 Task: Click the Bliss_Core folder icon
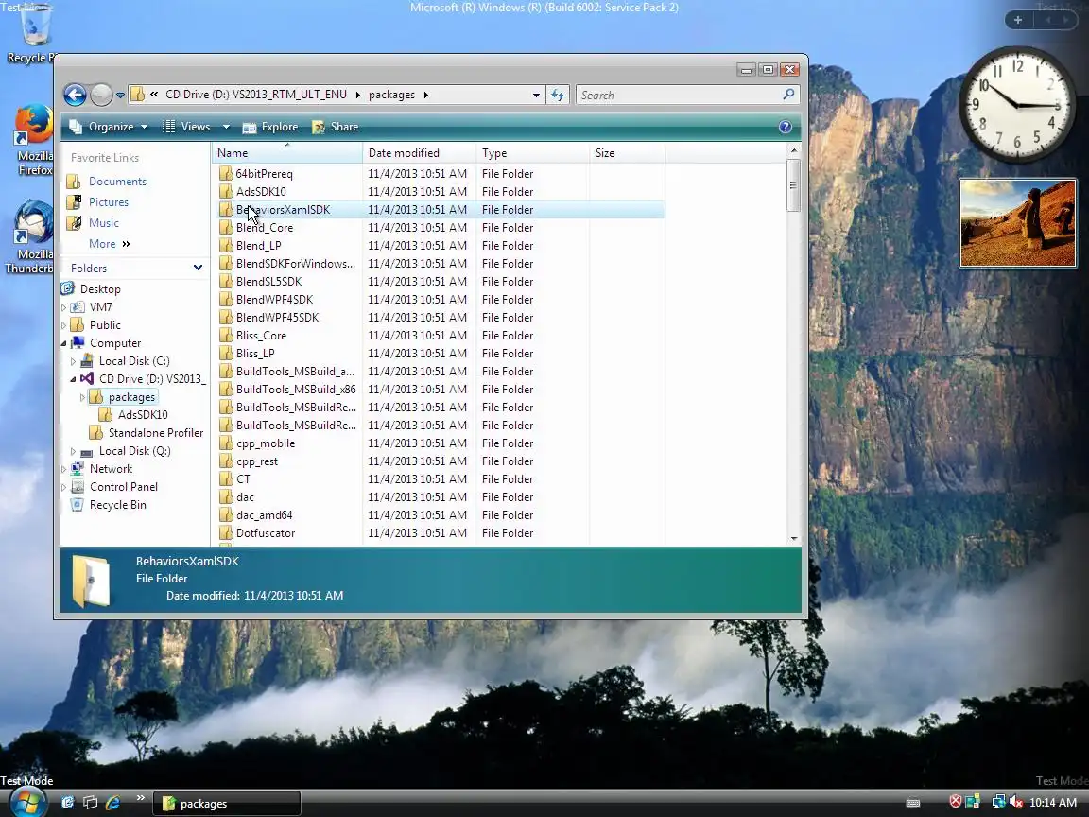(226, 335)
